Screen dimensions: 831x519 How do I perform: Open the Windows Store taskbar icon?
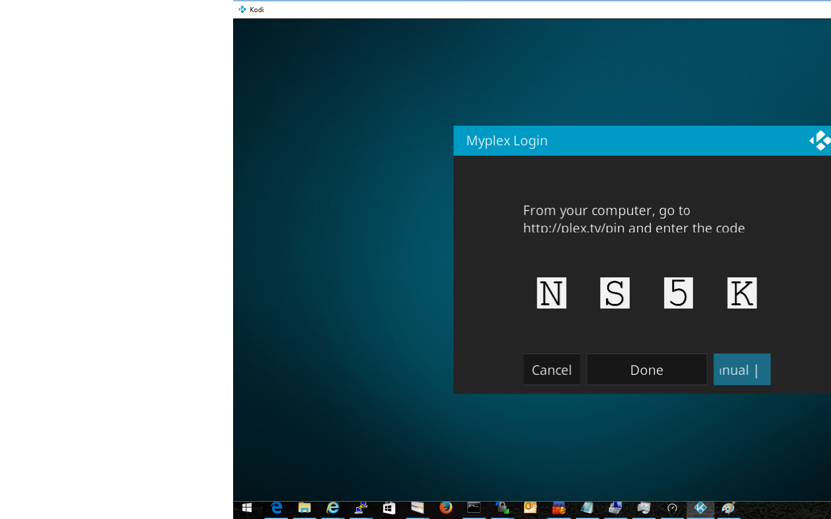tap(390, 508)
